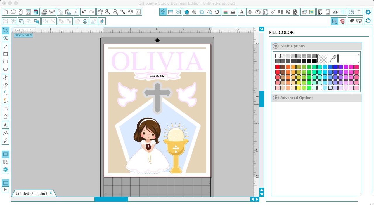The image size is (374, 205).
Task: Select the Zoom In magnifier tool
Action: click(x=108, y=12)
